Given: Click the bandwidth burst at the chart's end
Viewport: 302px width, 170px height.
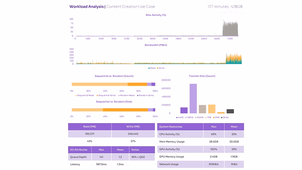Looking at the screenshot, I should point(234,58).
